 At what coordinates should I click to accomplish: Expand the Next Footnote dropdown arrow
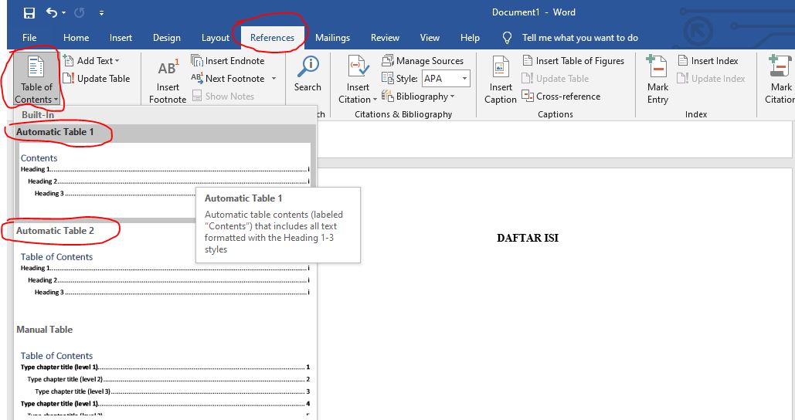point(273,79)
